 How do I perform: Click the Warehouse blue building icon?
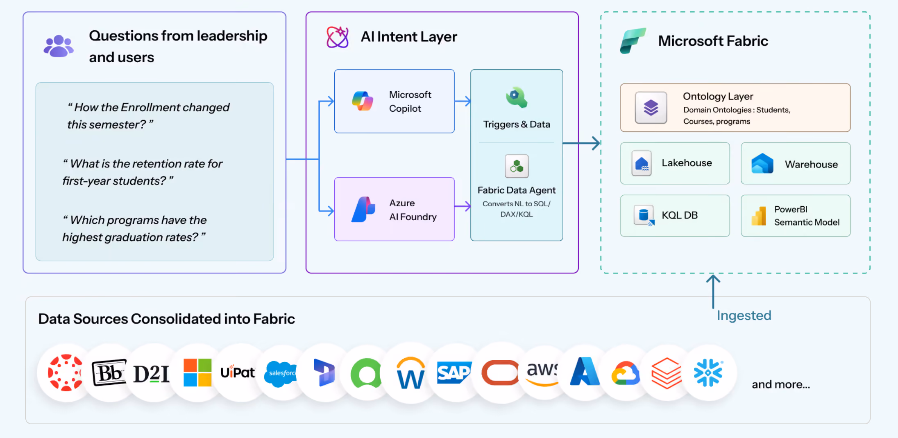(762, 163)
